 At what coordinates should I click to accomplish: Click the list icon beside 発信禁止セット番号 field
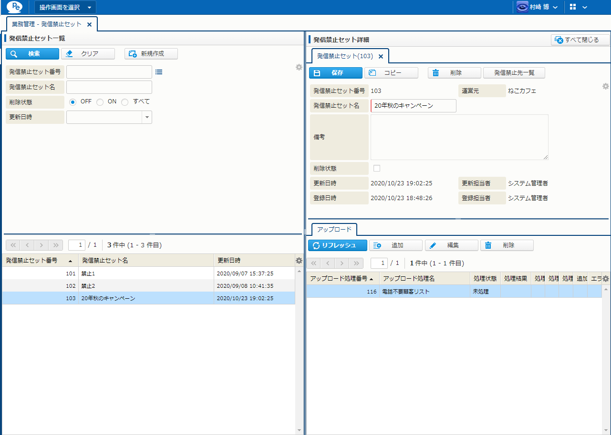tap(159, 72)
